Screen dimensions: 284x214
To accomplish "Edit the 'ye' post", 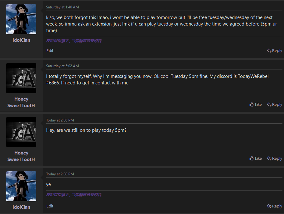I will (50, 206).
